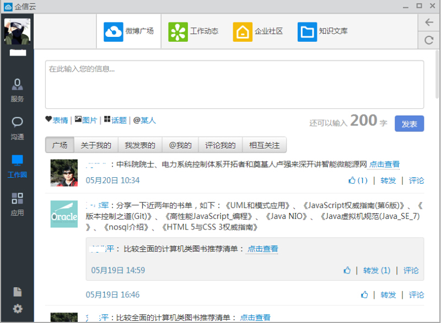Screen dimensions: 441x323
Task: Click the 05月19日 14:59 timestamp
Action: click(x=118, y=270)
